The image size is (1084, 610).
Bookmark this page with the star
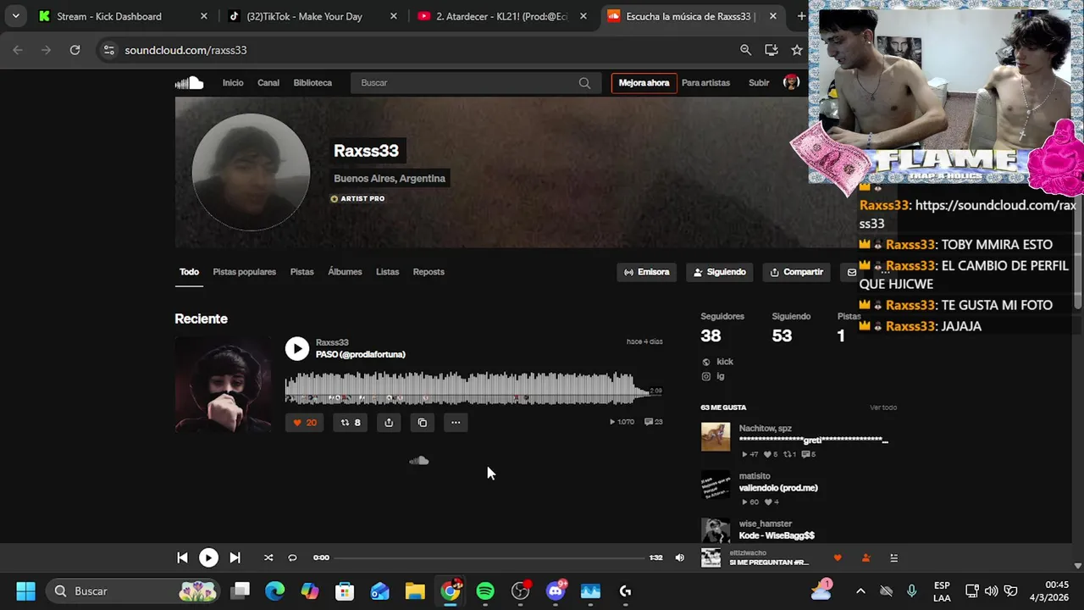(x=797, y=50)
